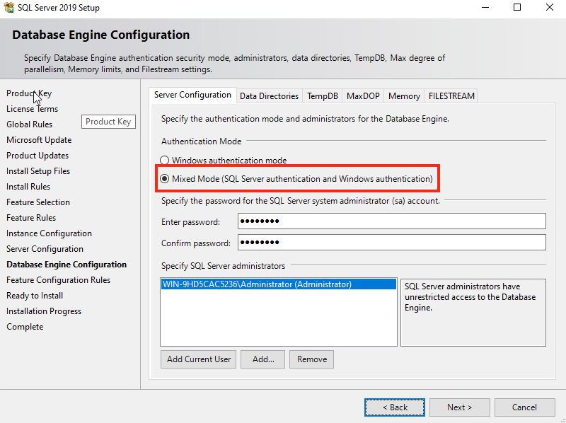Open the TempDB tab
This screenshot has width=566, height=423.
click(x=323, y=96)
